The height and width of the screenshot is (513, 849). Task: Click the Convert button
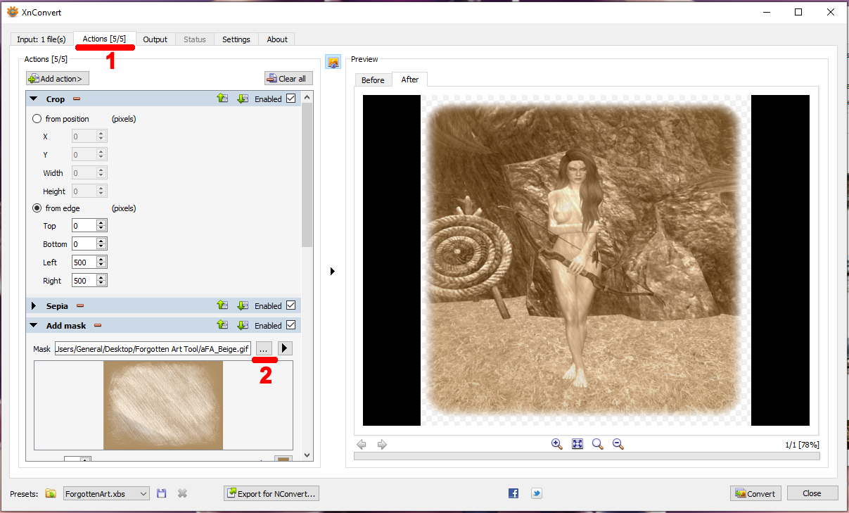click(755, 493)
